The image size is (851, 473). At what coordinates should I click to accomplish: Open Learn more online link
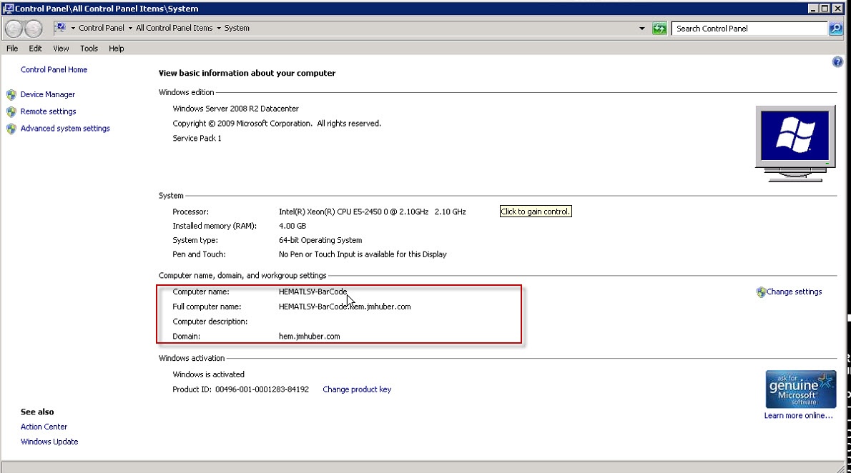click(x=798, y=416)
